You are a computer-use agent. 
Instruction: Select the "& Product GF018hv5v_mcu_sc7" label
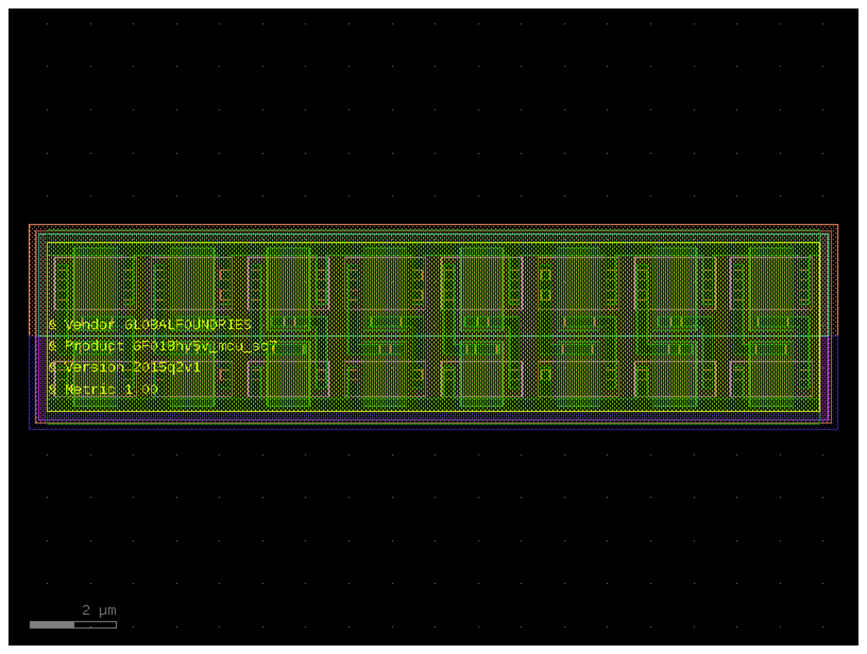(x=163, y=346)
